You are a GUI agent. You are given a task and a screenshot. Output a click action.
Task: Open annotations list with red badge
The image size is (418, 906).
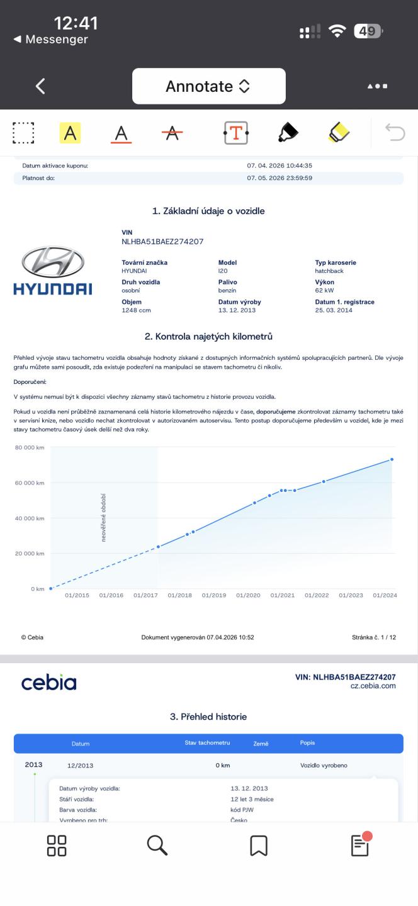click(x=360, y=845)
